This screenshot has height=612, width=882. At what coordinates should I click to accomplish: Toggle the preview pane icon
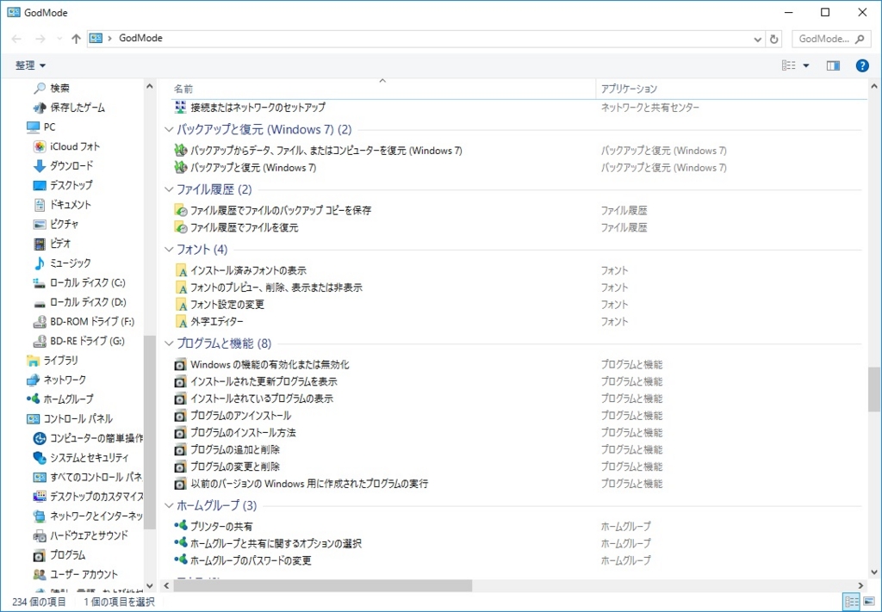click(x=833, y=65)
